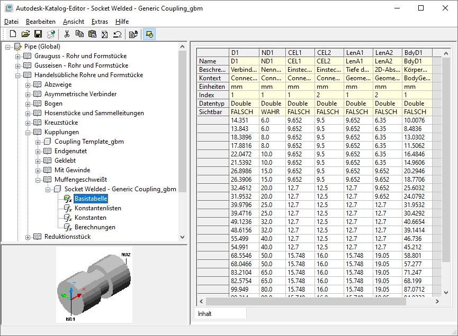Open the Bearbeiten menu

(41, 22)
